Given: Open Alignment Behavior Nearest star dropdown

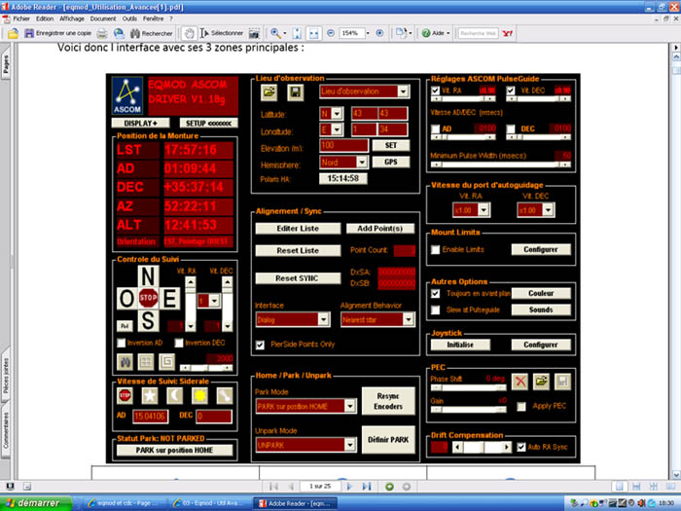Looking at the screenshot, I should pyautogui.click(x=409, y=319).
